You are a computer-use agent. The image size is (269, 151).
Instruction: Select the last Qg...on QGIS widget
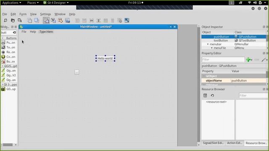click(8, 80)
